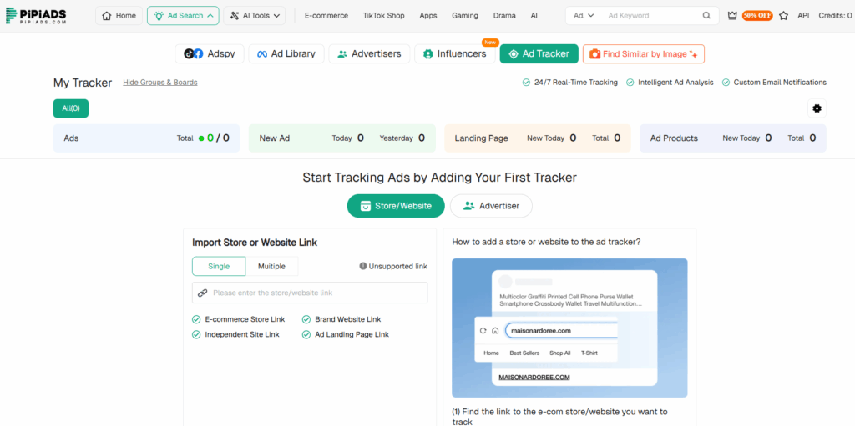The width and height of the screenshot is (855, 426).
Task: Click Independent Site Link check icon
Action: (x=196, y=334)
